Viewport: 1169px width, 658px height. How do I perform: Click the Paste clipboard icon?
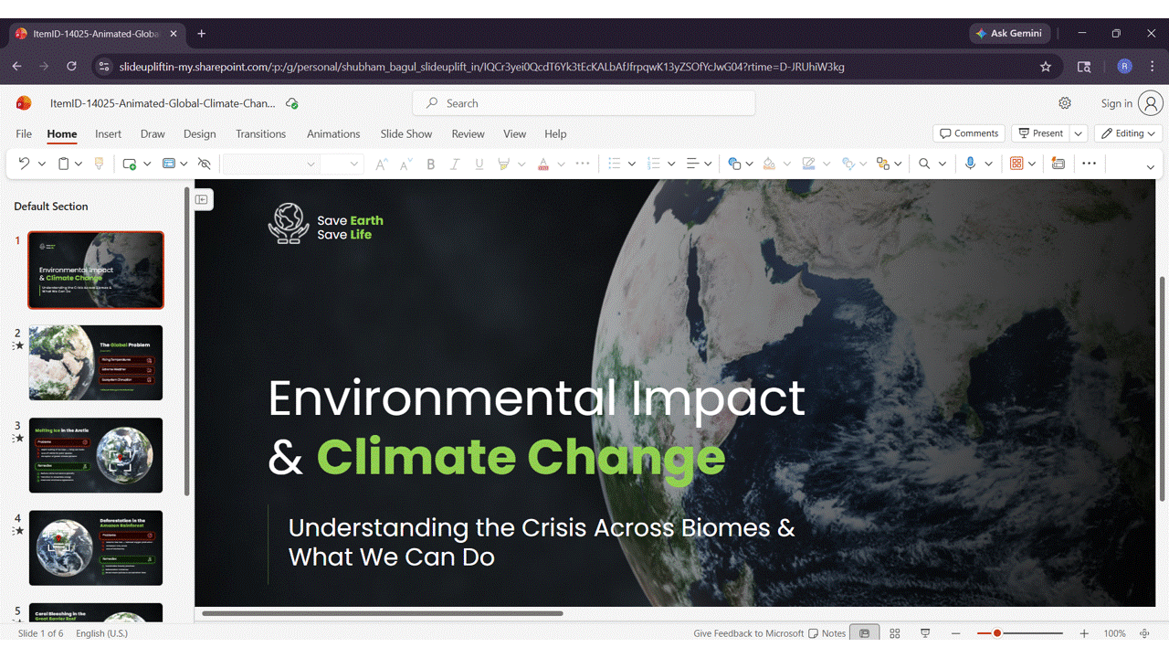[x=64, y=164]
